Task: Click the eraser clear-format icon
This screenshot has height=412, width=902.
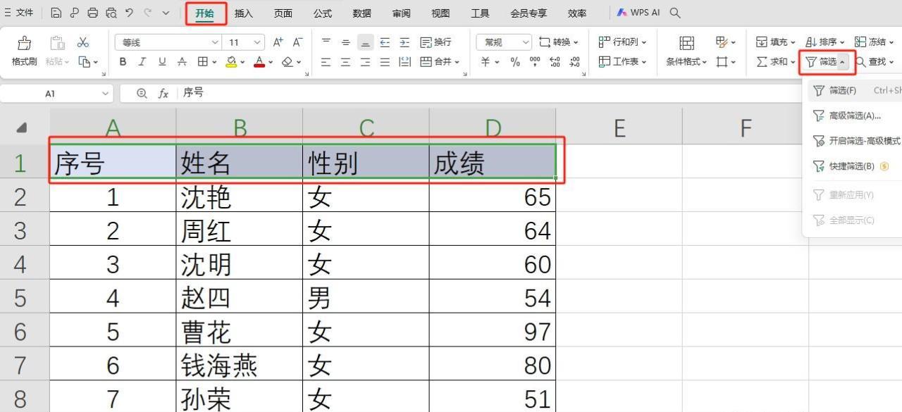Action: [288, 62]
